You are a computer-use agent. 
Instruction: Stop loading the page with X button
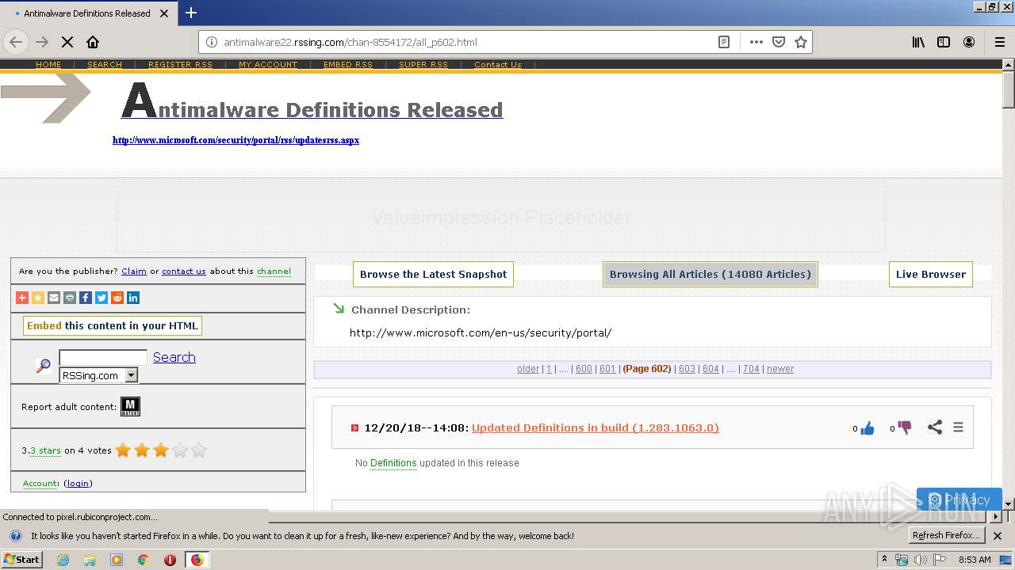(x=67, y=42)
